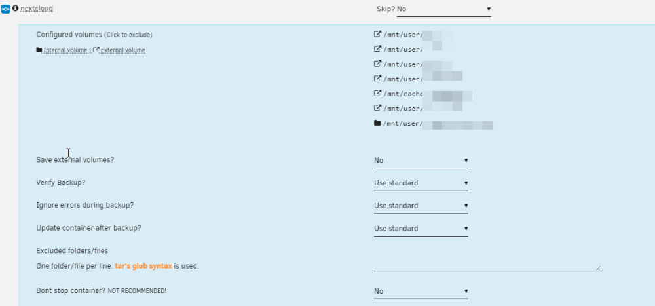Click the nextcloud container logo icon

[x=5, y=9]
